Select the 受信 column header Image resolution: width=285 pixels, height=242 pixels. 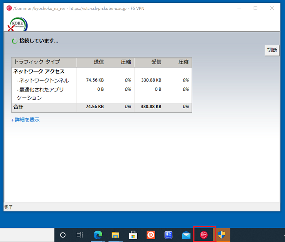click(156, 62)
